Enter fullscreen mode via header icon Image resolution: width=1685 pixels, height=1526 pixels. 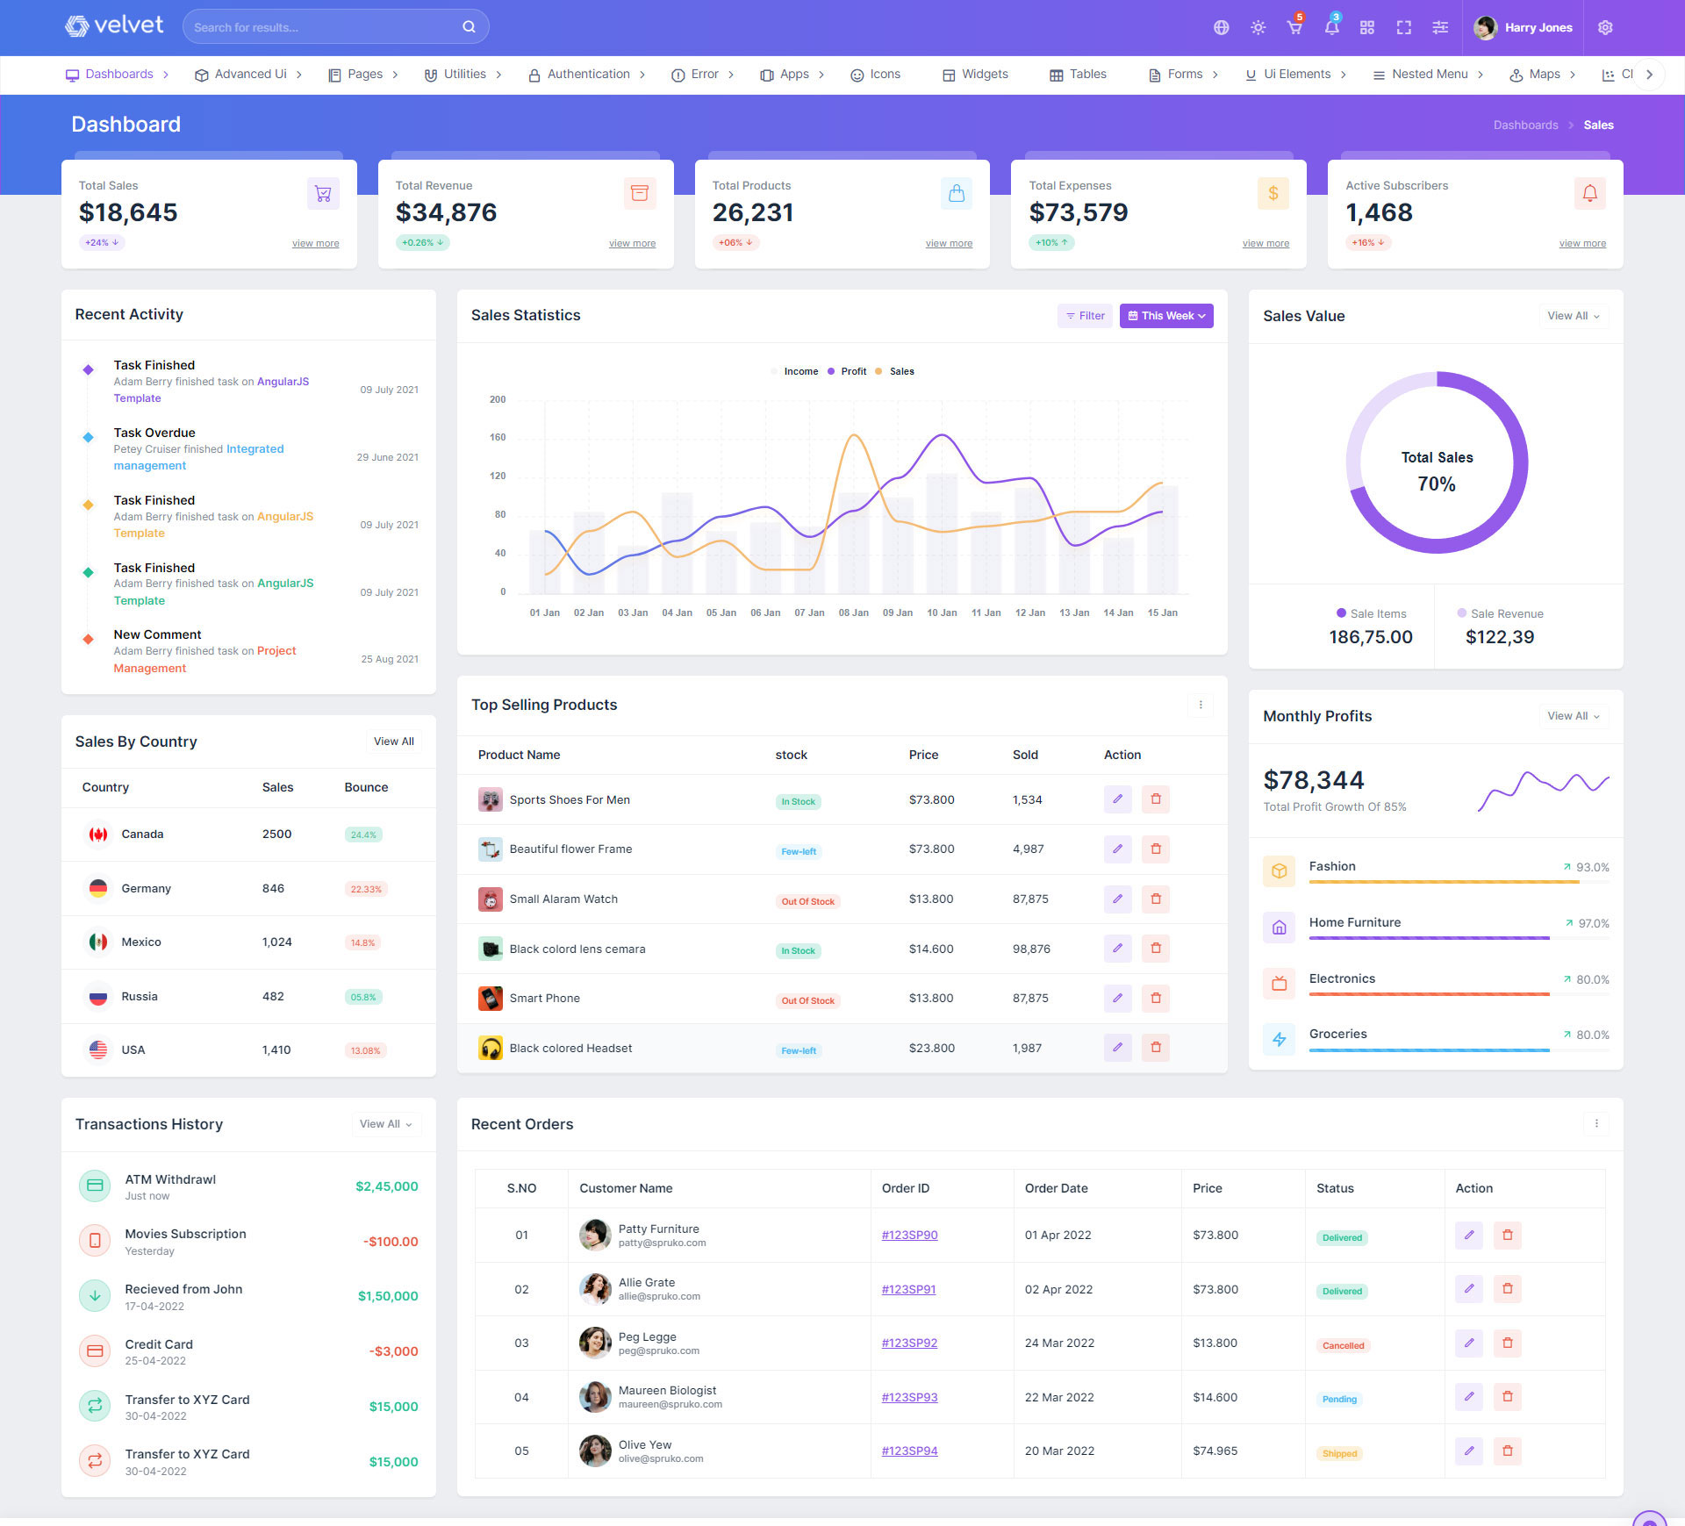pos(1403,27)
